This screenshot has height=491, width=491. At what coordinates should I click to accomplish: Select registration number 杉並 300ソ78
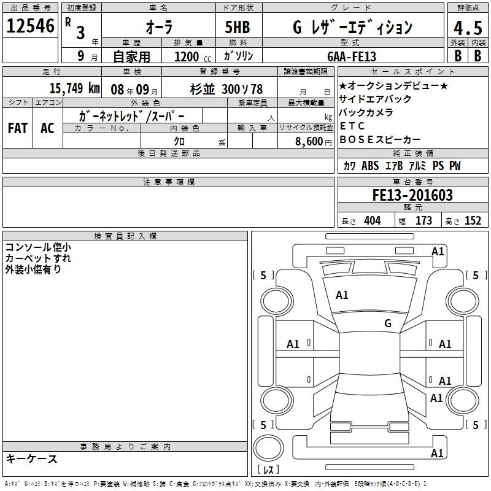click(226, 90)
